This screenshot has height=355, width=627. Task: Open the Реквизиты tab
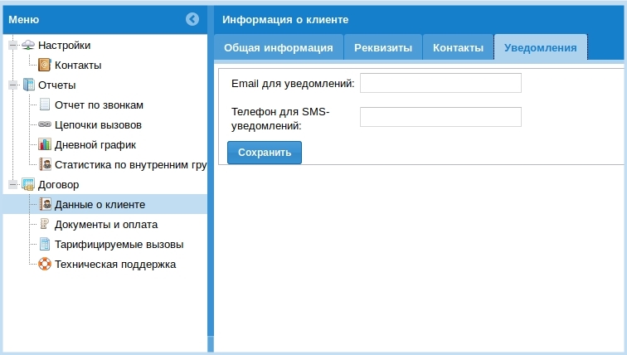[x=382, y=48]
